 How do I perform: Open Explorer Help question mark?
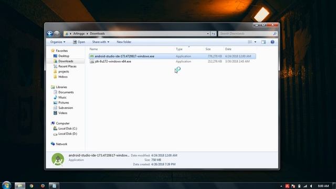pyautogui.click(x=272, y=42)
